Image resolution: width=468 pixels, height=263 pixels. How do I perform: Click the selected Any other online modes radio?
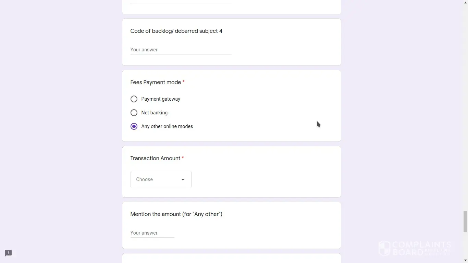134,126
